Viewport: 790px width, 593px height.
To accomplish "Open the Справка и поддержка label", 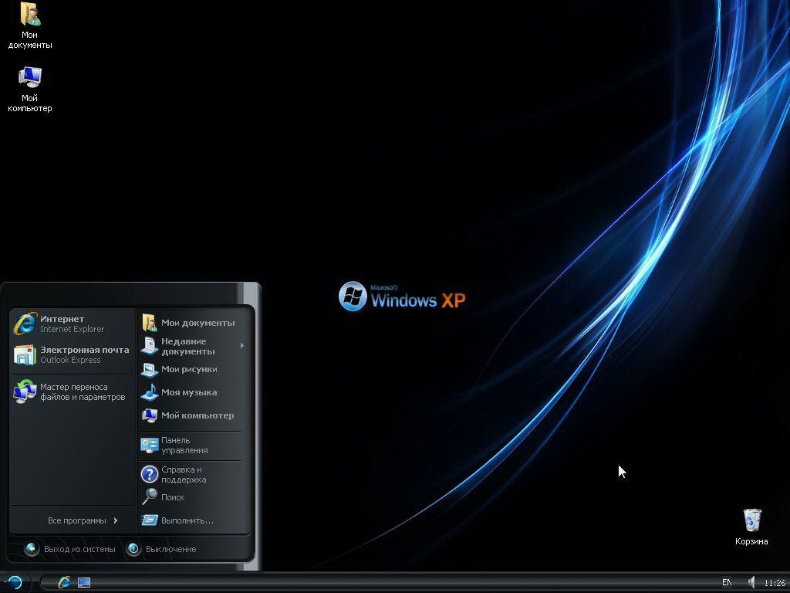I will tap(184, 475).
